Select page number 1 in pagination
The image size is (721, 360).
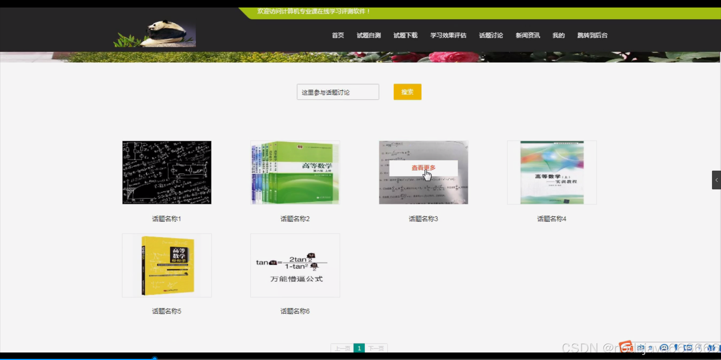[x=359, y=348]
